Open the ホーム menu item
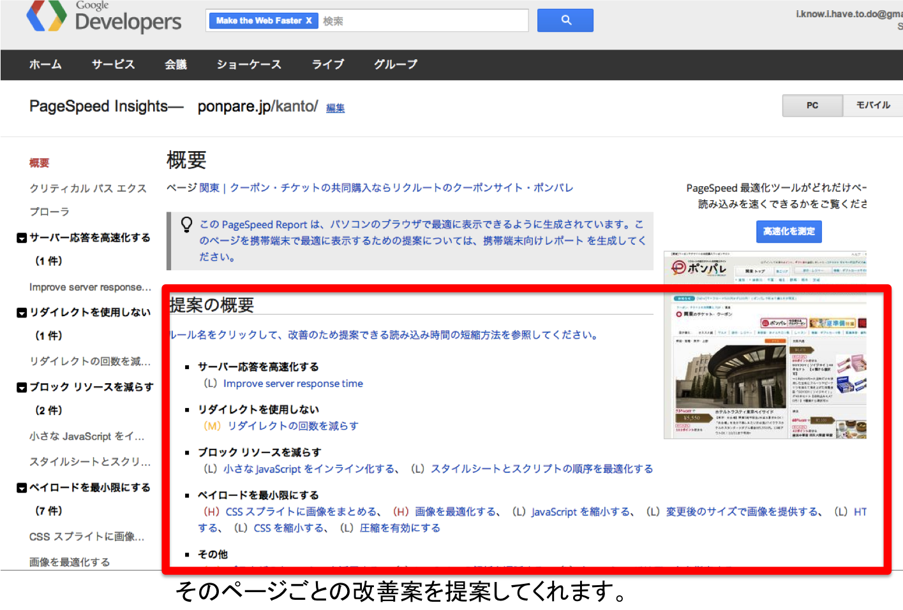 tap(45, 64)
